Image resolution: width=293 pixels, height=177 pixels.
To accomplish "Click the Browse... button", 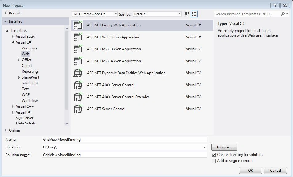I will click(x=224, y=147).
